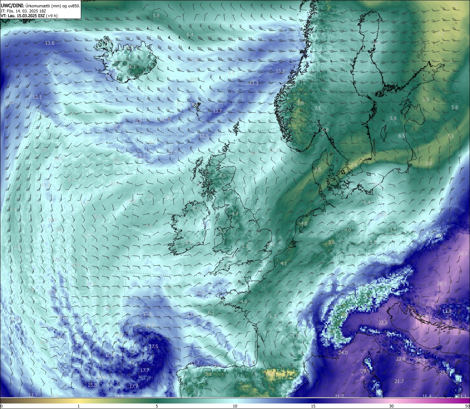Click the 27.5 value on the map

[365, 372]
